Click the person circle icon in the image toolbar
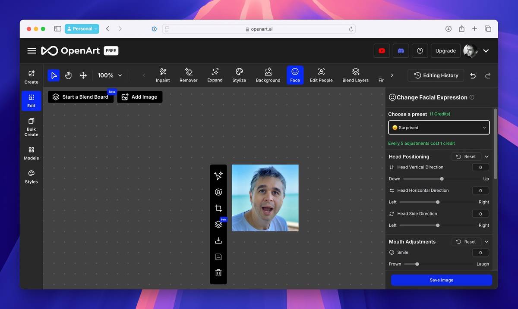The image size is (518, 309). pyautogui.click(x=218, y=192)
